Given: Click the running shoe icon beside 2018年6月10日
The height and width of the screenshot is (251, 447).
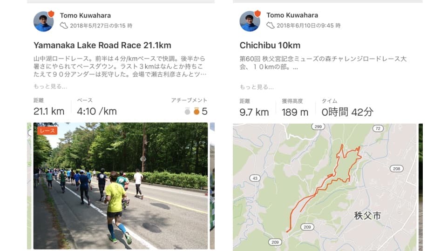Looking at the screenshot, I should click(x=271, y=25).
